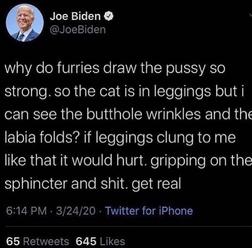View the 645 Likes list
This screenshot has height=248, width=252.
(x=100, y=242)
